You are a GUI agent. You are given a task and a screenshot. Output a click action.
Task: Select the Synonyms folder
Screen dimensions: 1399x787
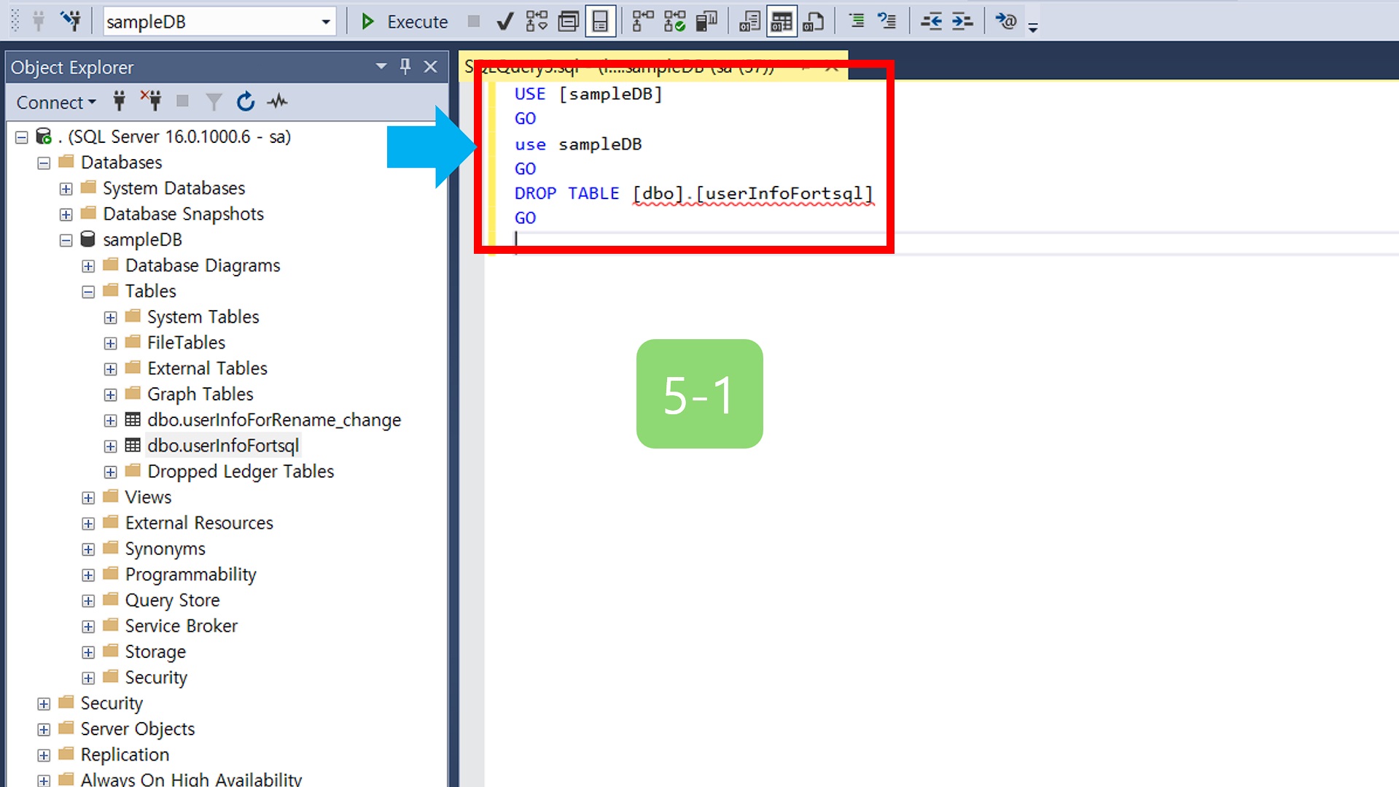pos(165,549)
